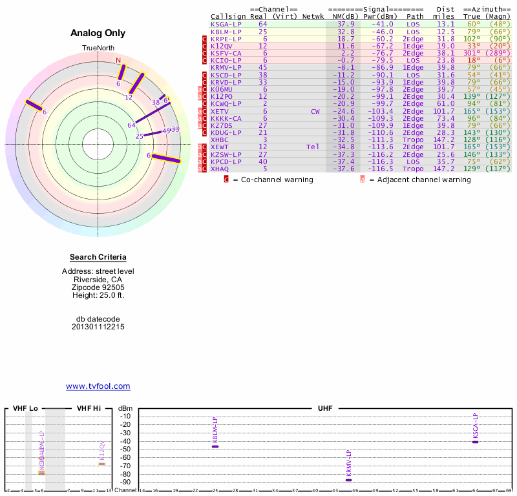This screenshot has height=496, width=517.
Task: Click the channel 12 bar on the radar plot
Action: [137, 83]
